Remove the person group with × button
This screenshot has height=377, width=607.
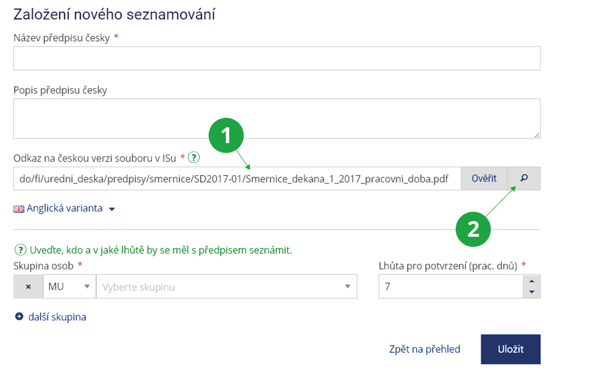point(28,287)
